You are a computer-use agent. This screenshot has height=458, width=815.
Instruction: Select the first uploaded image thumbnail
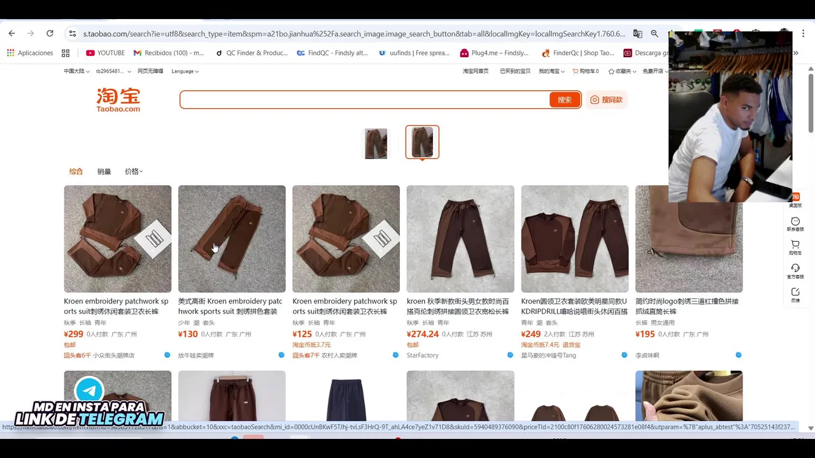click(x=376, y=142)
